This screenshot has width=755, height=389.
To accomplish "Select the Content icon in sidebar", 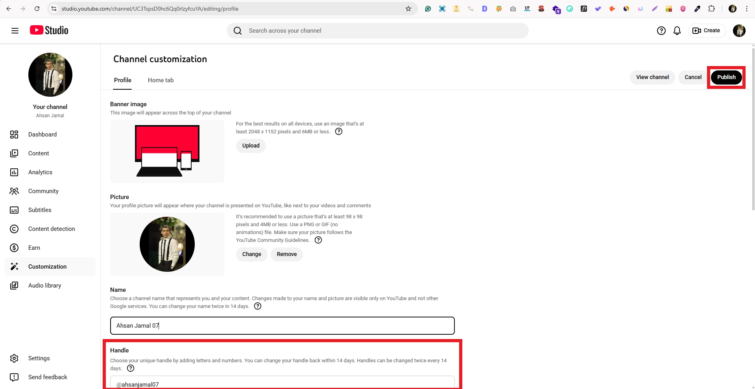I will click(14, 153).
